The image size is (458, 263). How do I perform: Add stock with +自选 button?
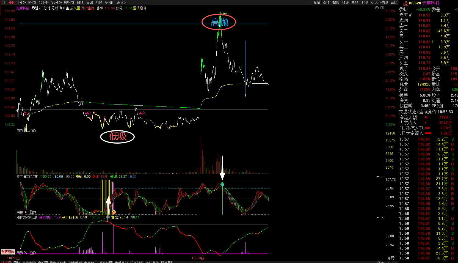pos(384,2)
